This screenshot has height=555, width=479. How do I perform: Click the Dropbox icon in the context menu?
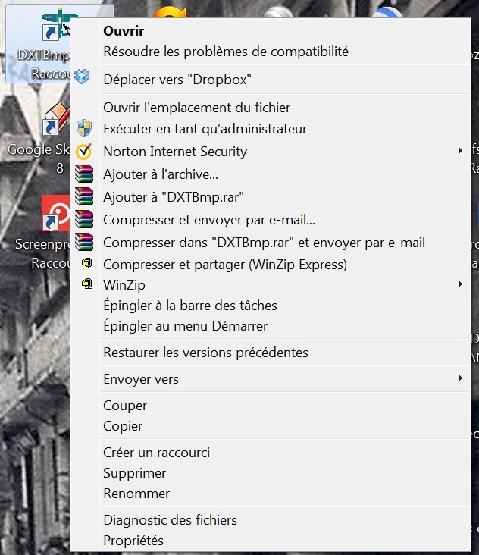[82, 76]
